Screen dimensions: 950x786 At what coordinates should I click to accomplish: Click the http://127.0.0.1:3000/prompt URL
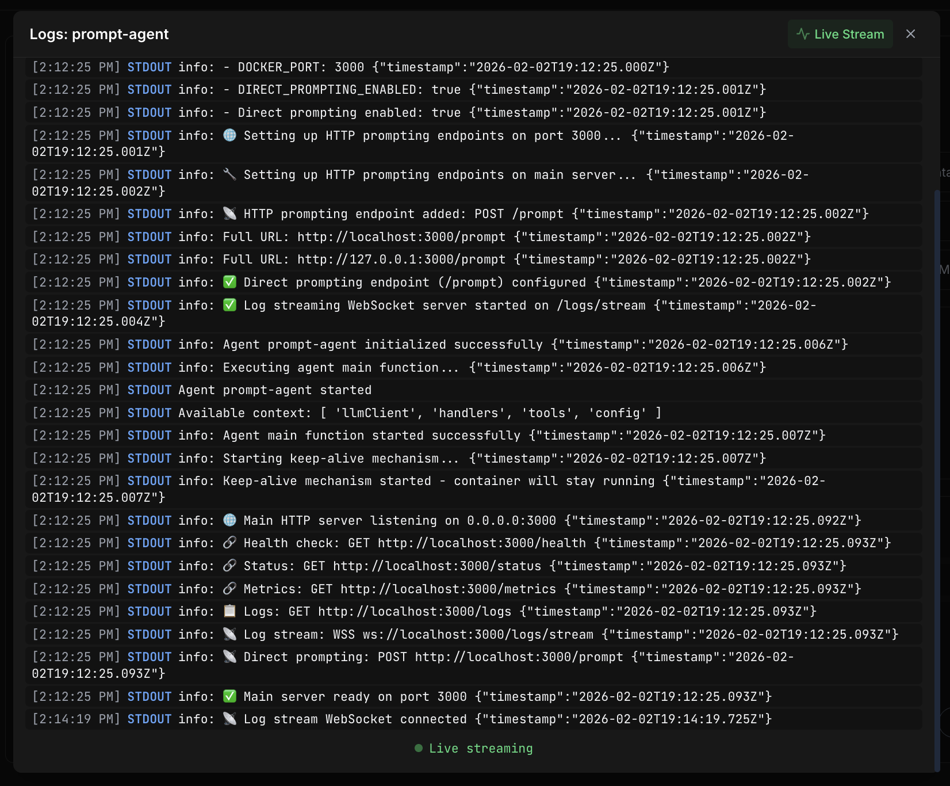tap(401, 260)
